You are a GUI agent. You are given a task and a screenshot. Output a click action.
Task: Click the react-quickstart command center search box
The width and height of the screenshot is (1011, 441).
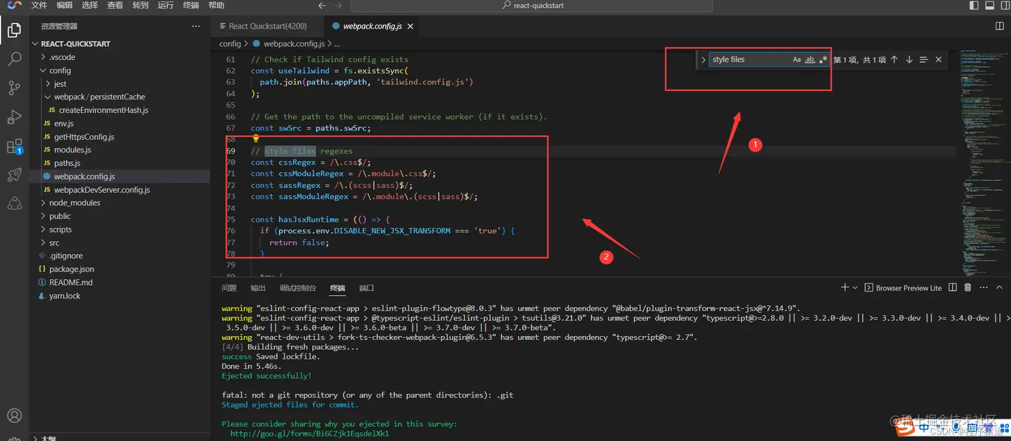(532, 5)
